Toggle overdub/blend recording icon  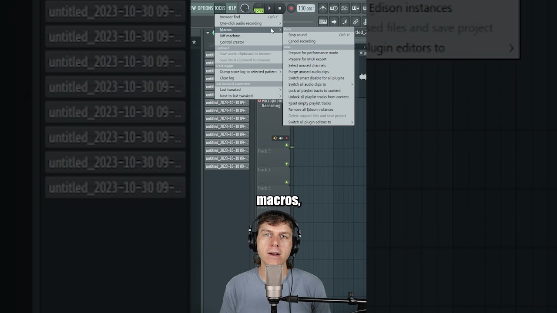click(356, 8)
